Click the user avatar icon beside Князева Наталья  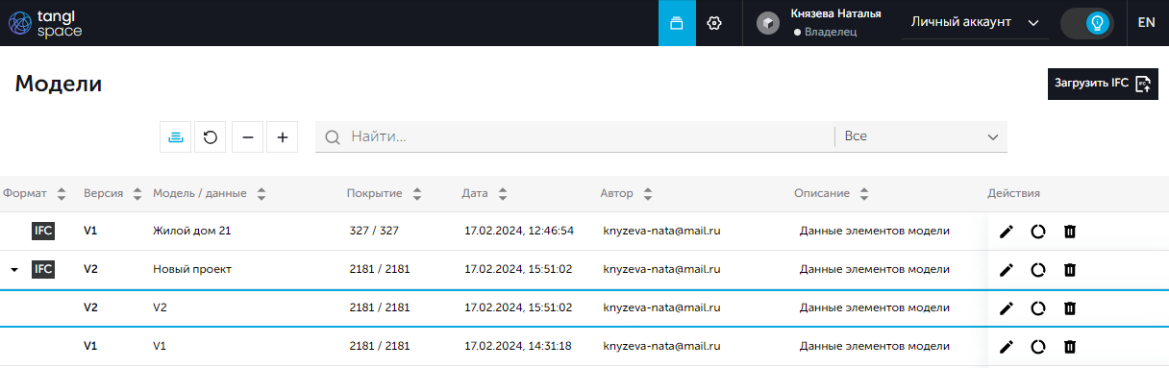768,23
